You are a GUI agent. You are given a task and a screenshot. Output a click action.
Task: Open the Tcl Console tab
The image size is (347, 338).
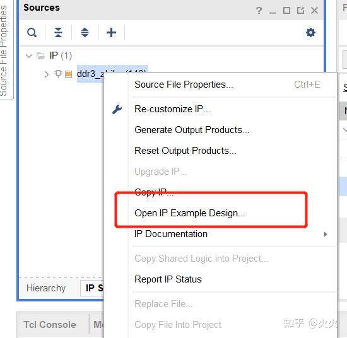coord(50,325)
